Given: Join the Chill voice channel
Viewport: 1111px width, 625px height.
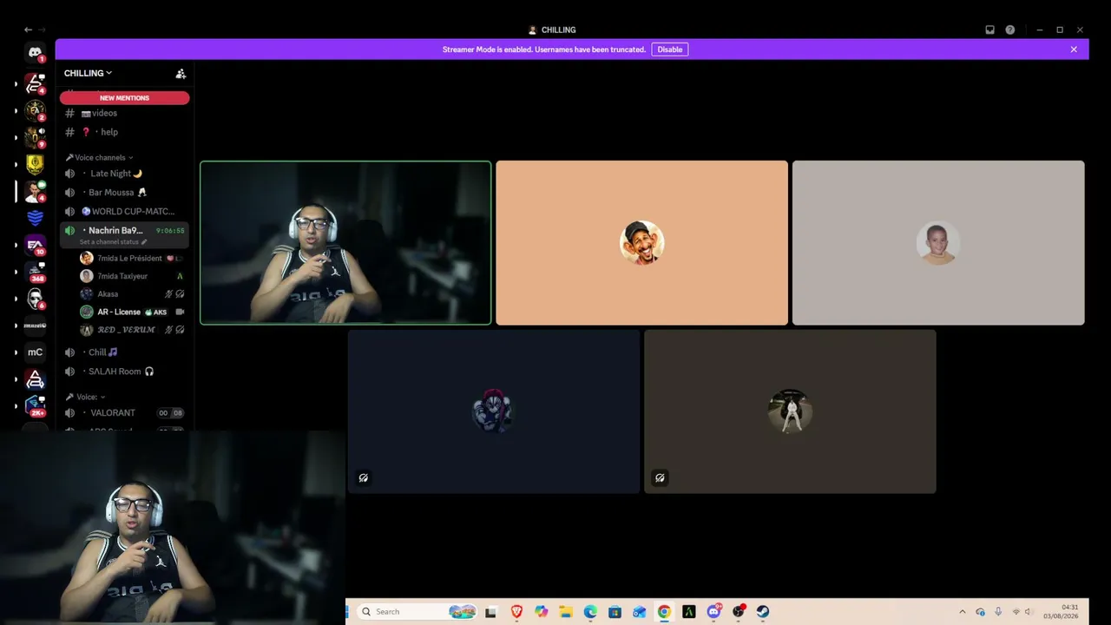Looking at the screenshot, I should click(x=124, y=352).
